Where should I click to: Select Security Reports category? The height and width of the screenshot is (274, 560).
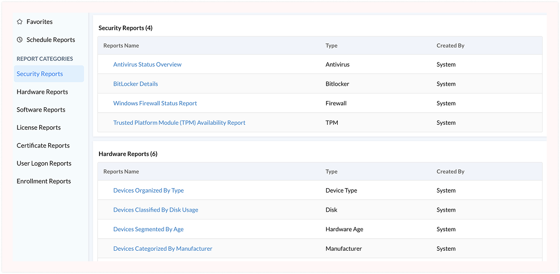click(49, 74)
